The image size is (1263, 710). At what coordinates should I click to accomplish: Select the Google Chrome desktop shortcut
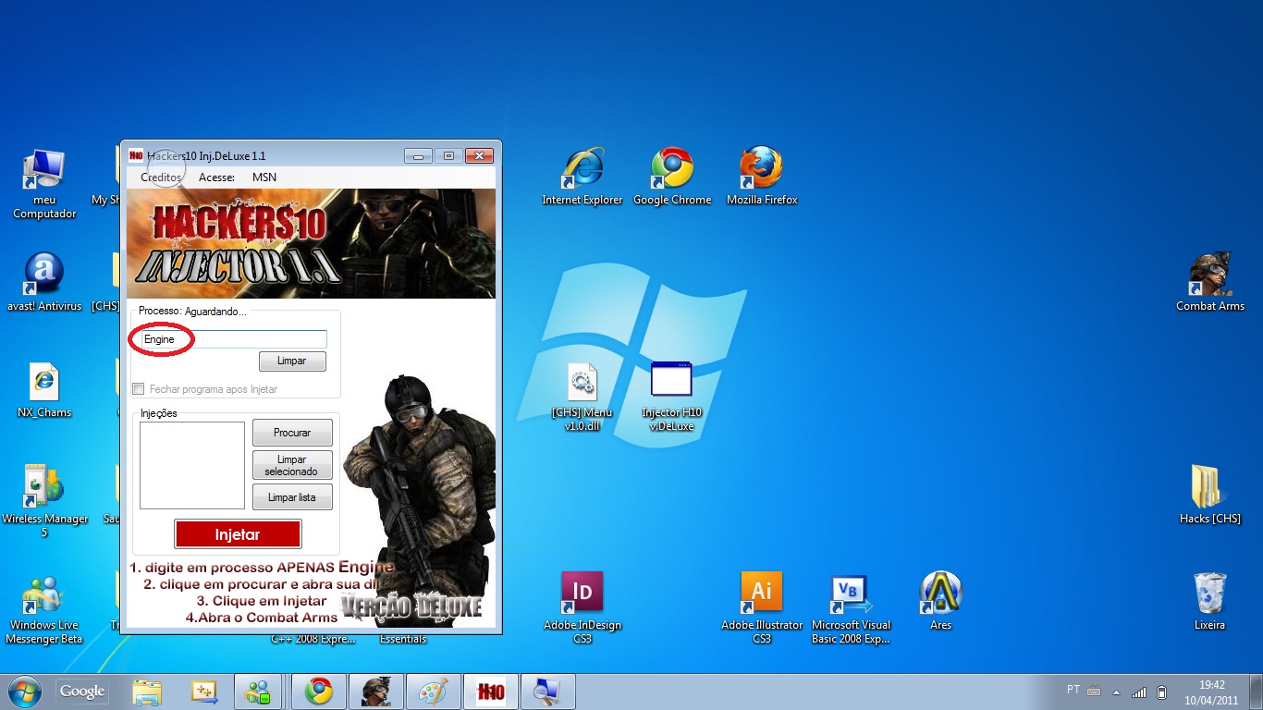672,177
